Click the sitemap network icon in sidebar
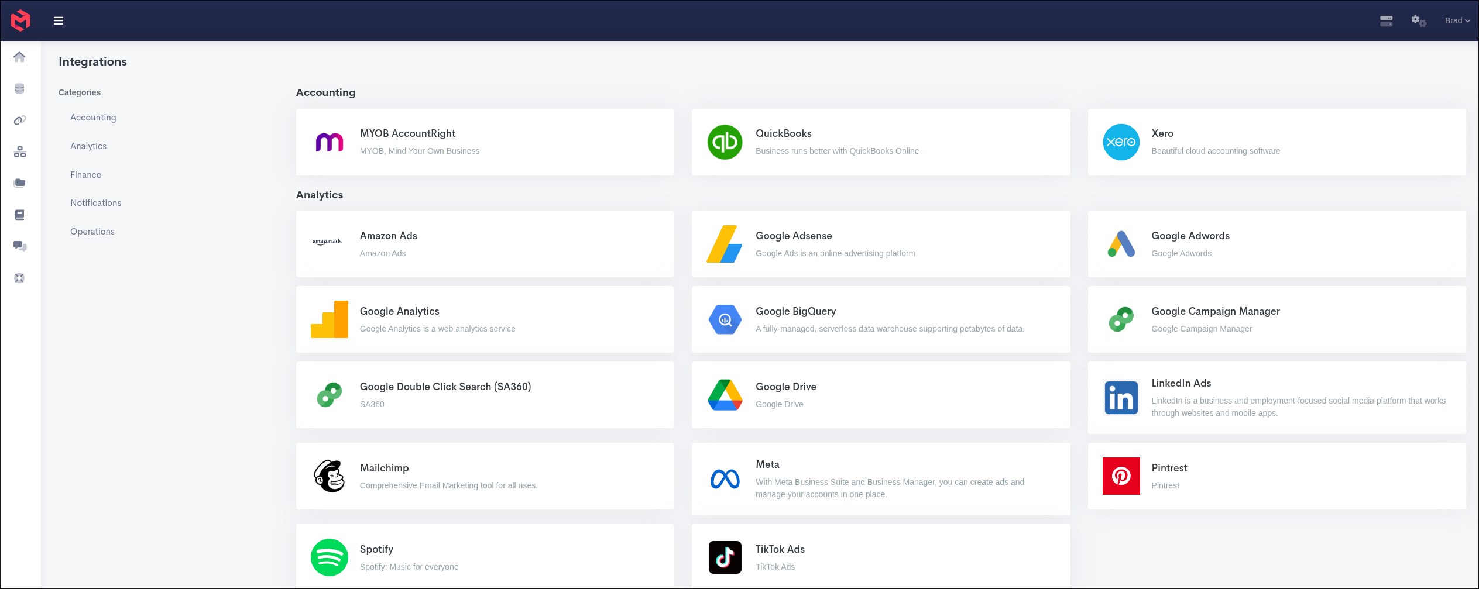The width and height of the screenshot is (1479, 589). click(20, 152)
